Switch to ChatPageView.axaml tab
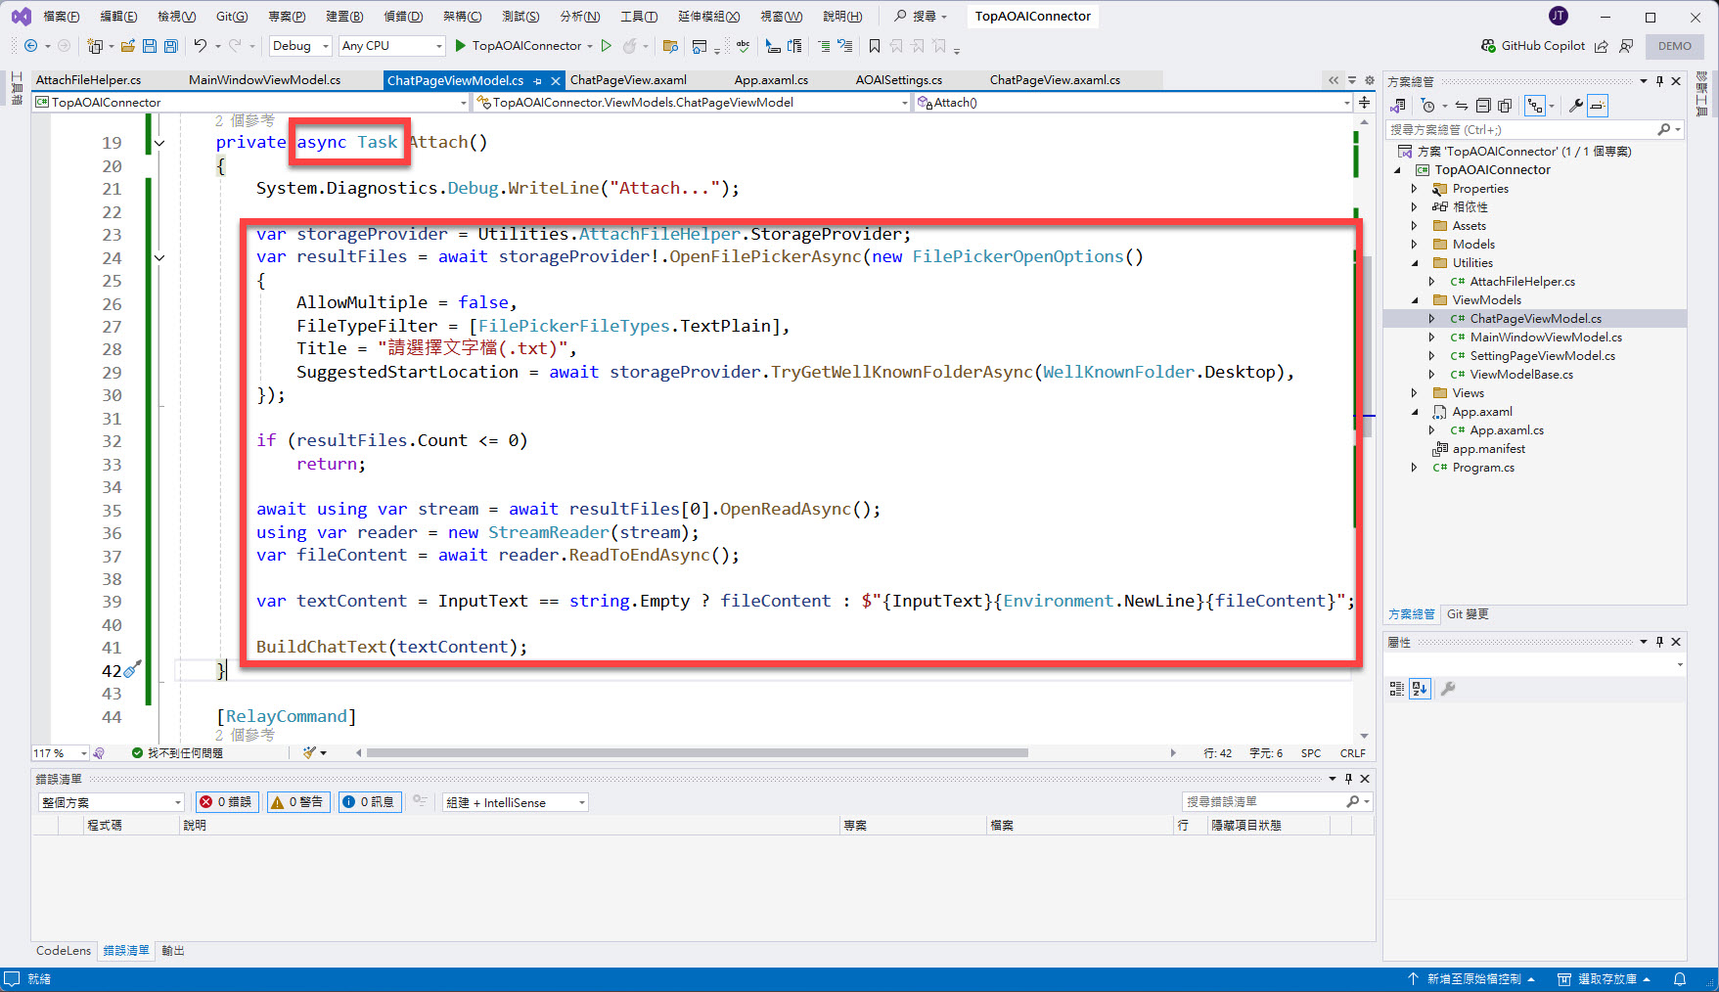 pos(628,80)
